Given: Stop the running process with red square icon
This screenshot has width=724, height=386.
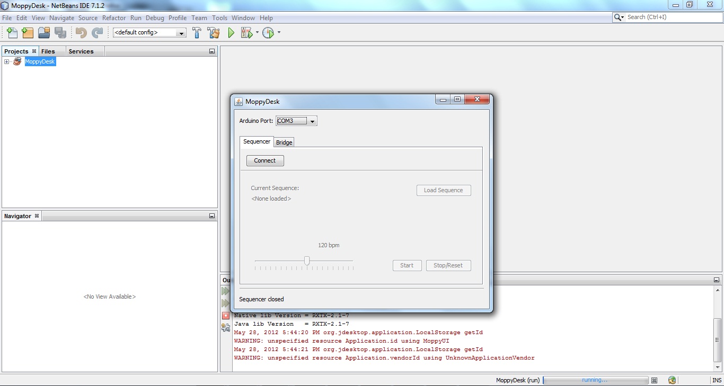Looking at the screenshot, I should (x=226, y=316).
